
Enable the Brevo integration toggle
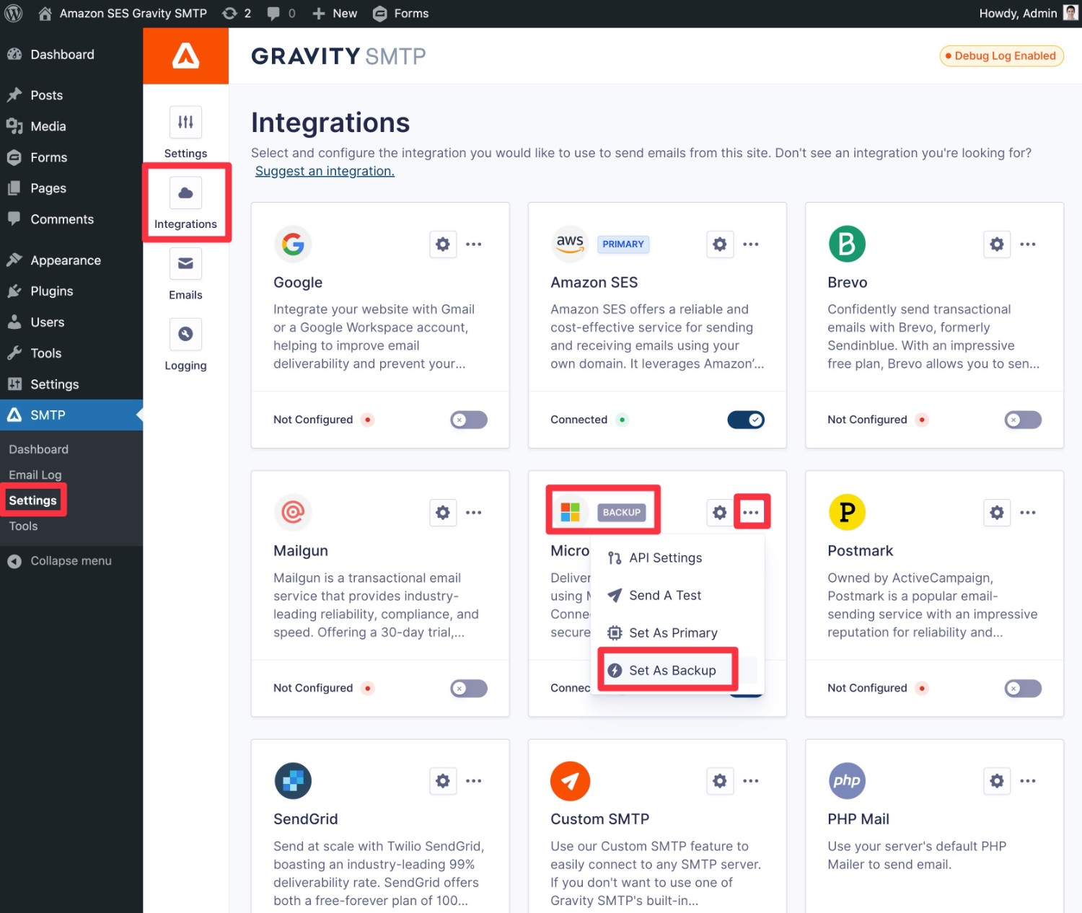click(x=1023, y=420)
